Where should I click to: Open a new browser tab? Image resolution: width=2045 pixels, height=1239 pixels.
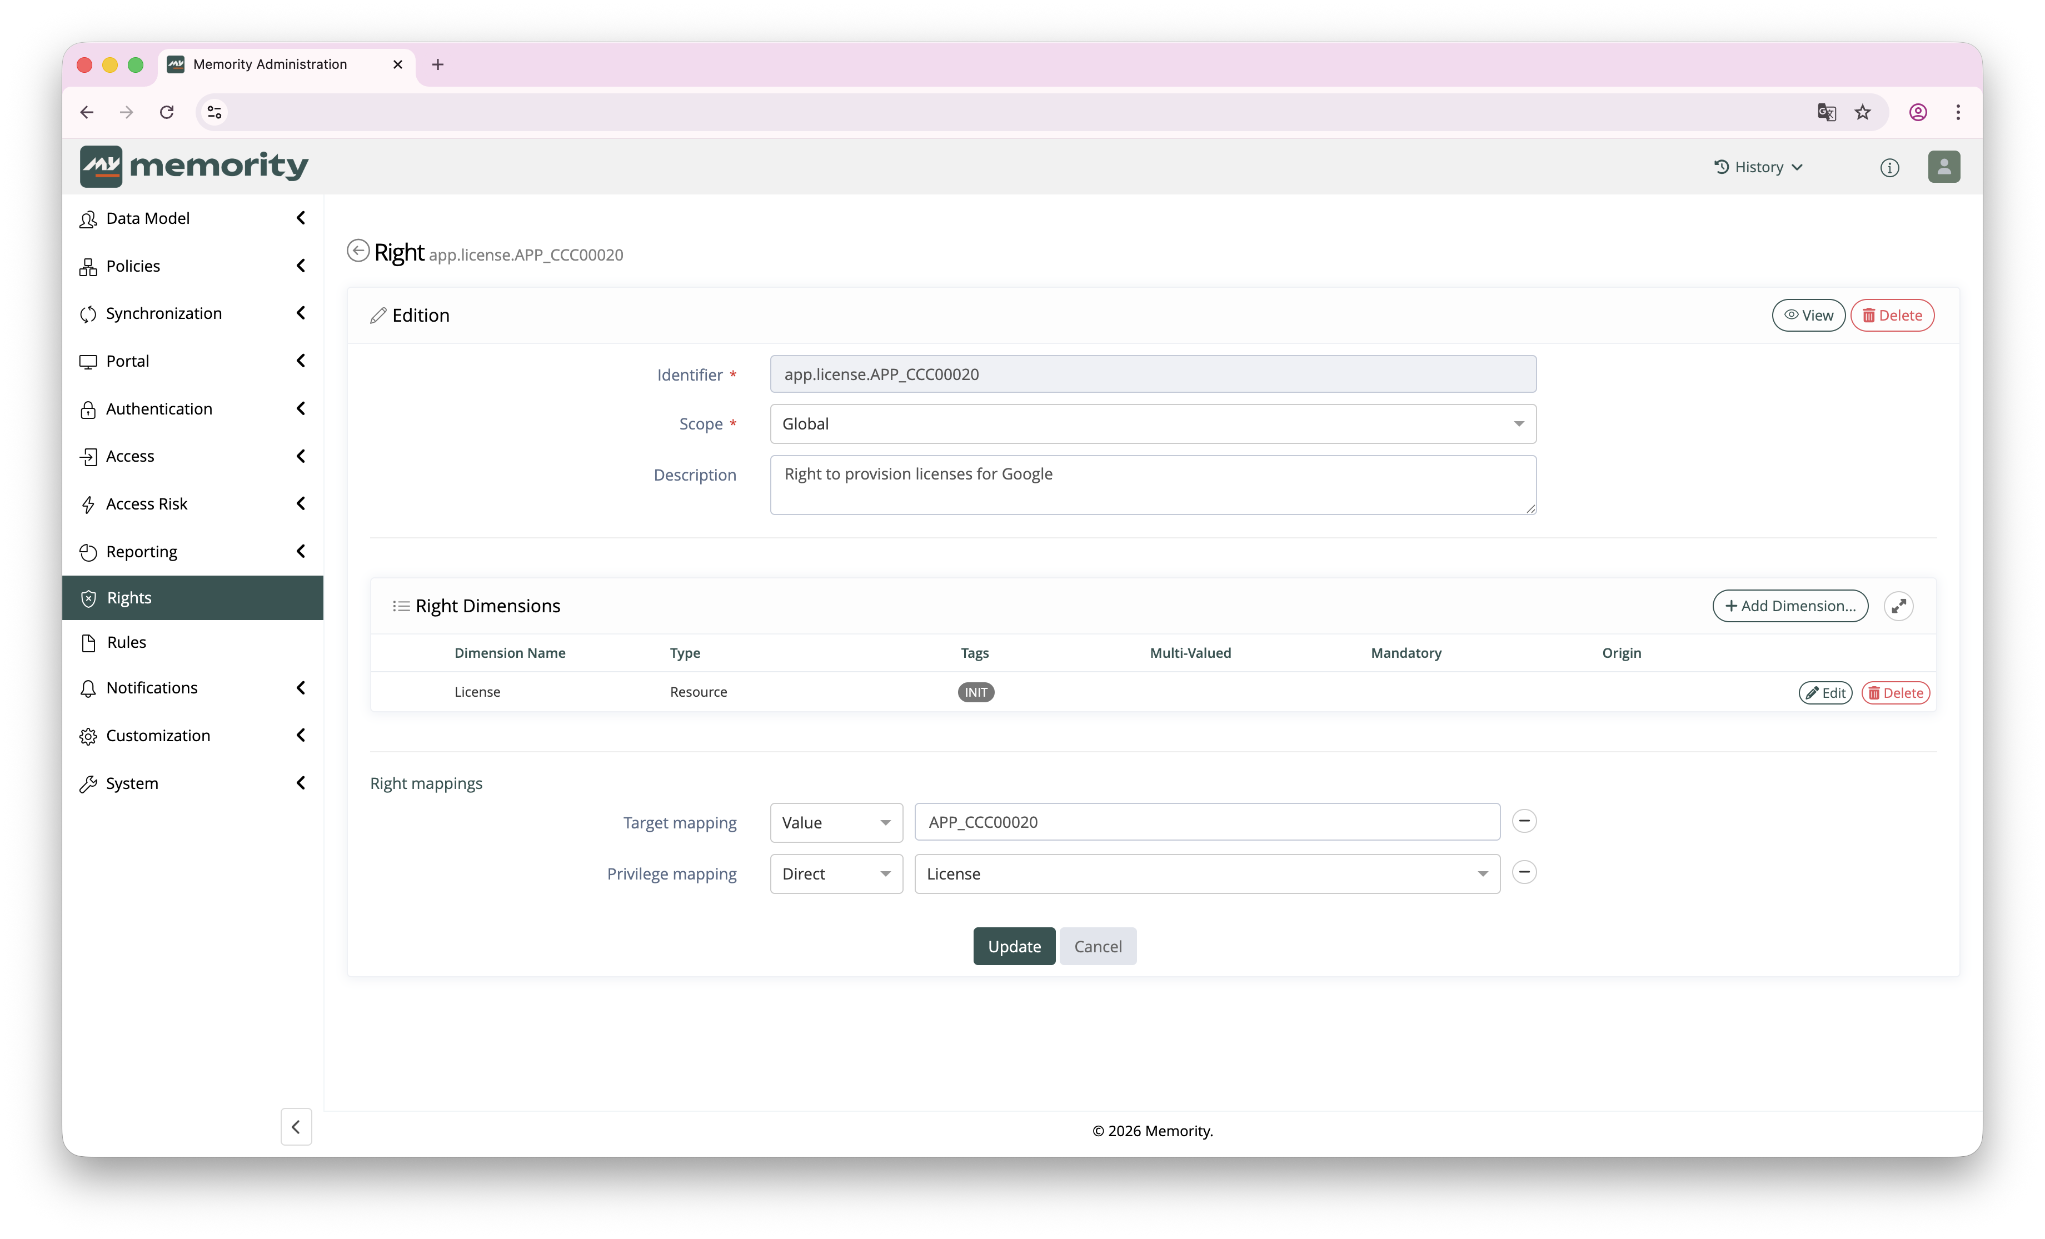(437, 65)
